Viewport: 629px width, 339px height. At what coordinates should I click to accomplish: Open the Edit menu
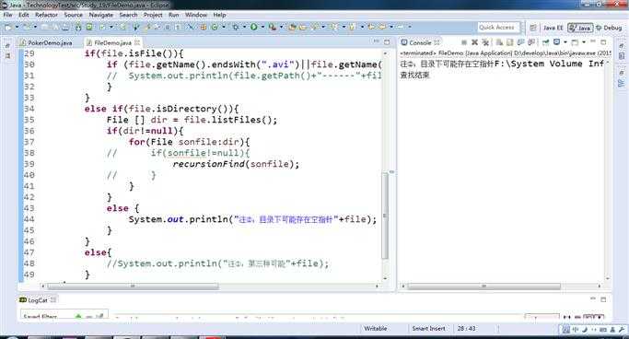click(x=24, y=15)
